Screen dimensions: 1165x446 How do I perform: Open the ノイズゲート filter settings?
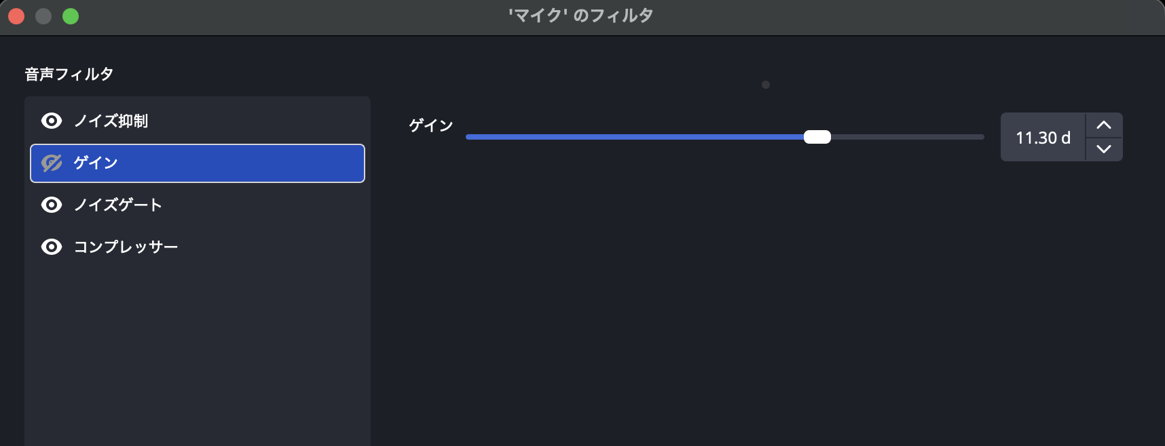pos(198,205)
